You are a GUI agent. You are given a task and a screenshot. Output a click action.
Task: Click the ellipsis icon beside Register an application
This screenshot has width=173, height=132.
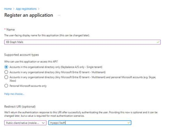pyautogui.click(x=59, y=15)
